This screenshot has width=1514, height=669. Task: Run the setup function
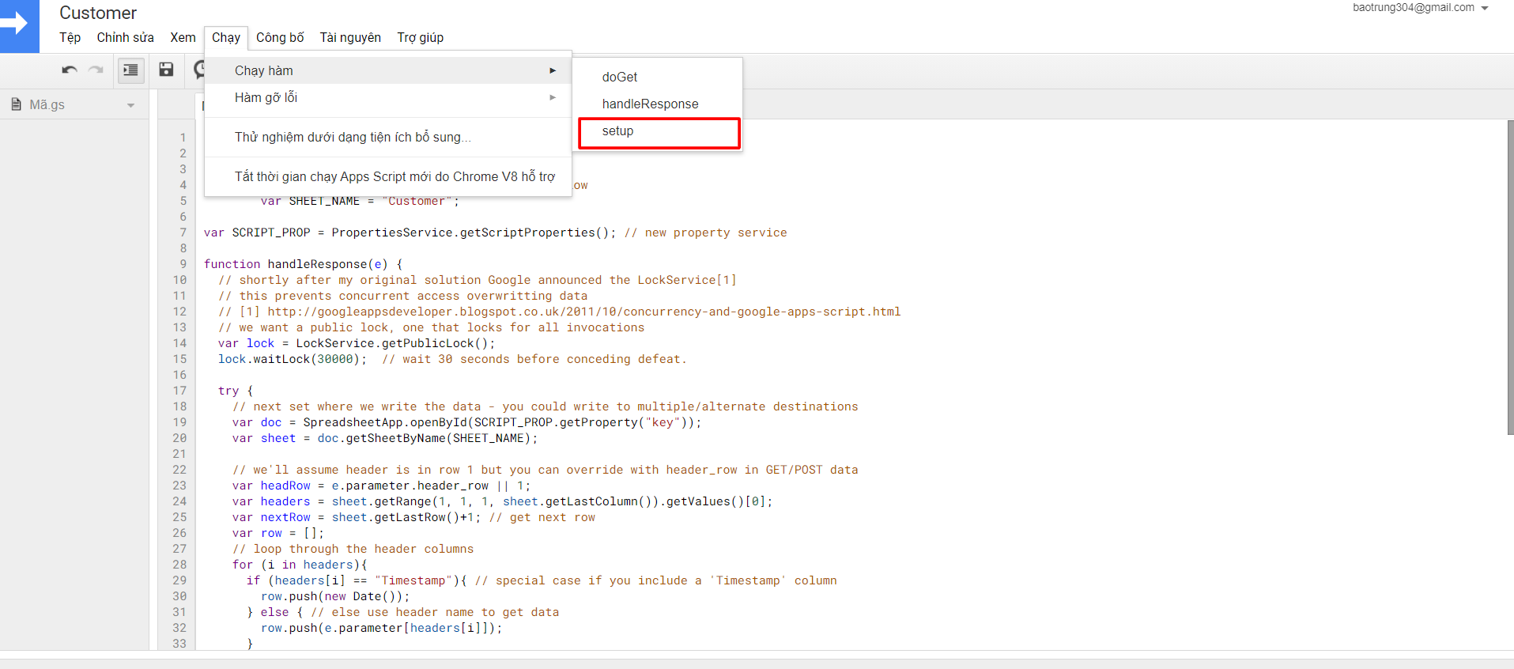tap(617, 131)
